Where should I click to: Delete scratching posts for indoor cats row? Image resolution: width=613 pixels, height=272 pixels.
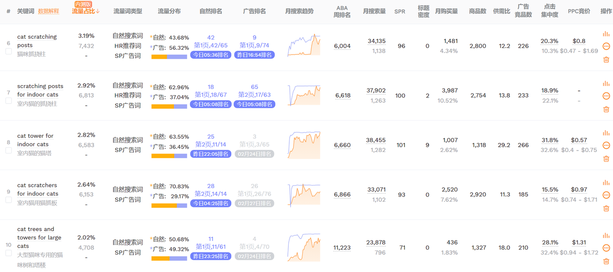606,109
